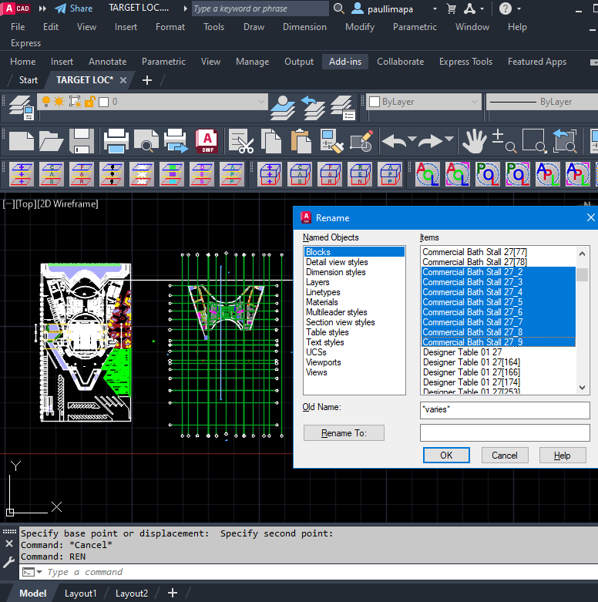Toggle layer 0 lock icon
This screenshot has width=598, height=602.
pyautogui.click(x=89, y=102)
